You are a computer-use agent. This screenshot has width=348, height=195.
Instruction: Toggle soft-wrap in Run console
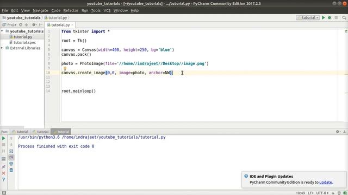click(11, 151)
